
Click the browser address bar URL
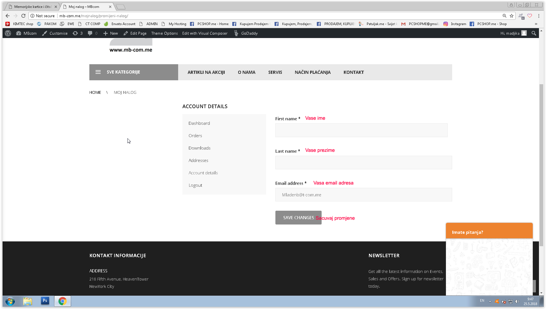click(94, 16)
